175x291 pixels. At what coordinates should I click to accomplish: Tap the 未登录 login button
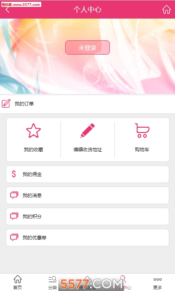[x=87, y=48]
